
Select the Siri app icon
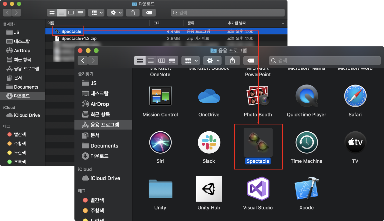(x=160, y=142)
